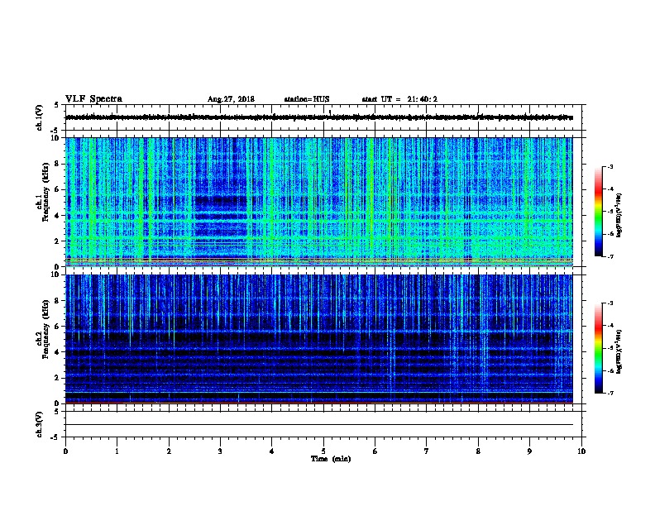Click the ch.2 spectrogram panel
The height and width of the screenshot is (506, 655).
coord(318,339)
